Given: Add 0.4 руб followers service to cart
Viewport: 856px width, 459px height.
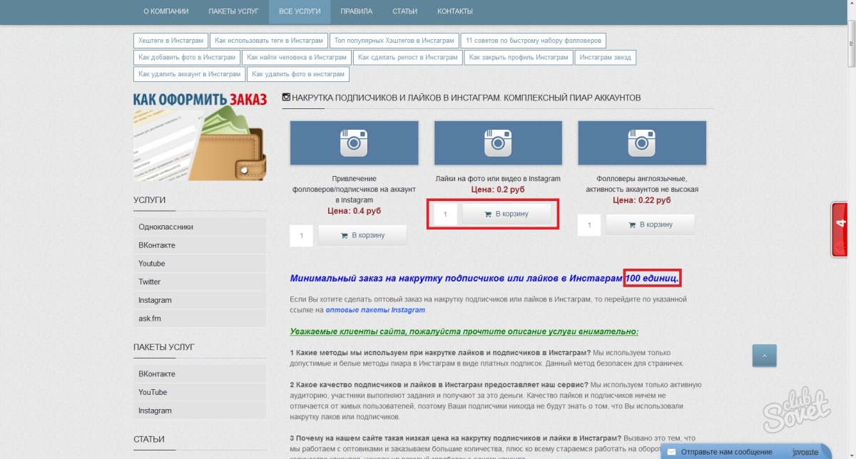Looking at the screenshot, I should click(x=362, y=235).
